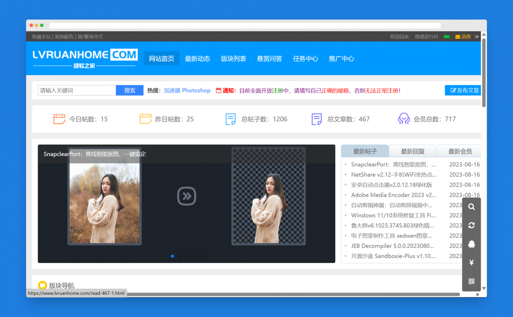Click the refresh icon in floating sidebar

point(471,225)
